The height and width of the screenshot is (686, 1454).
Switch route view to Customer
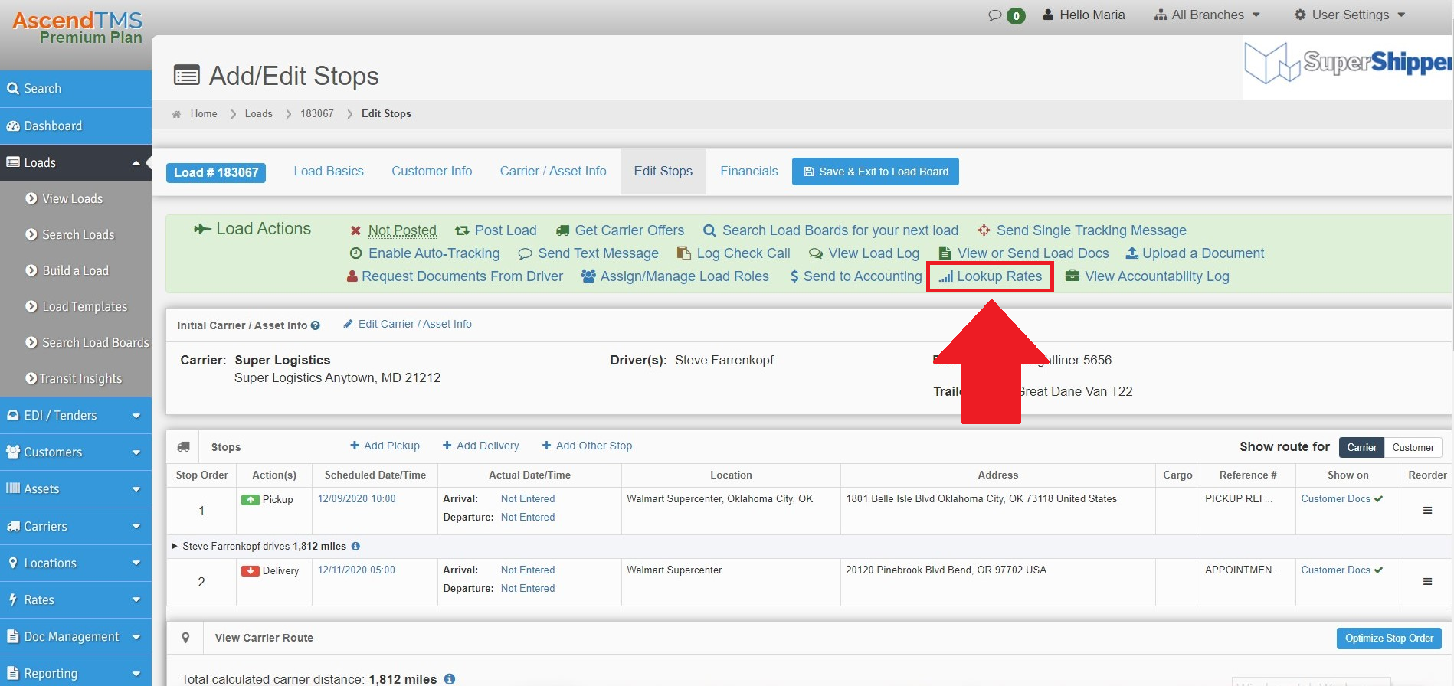pos(1413,447)
